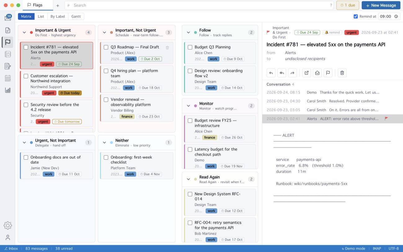Open the compose notes icon in sidebar
This screenshot has width=403, height=252.
point(8,66)
